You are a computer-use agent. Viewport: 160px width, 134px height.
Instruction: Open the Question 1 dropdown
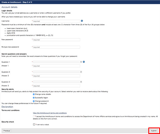click(x=57, y=62)
